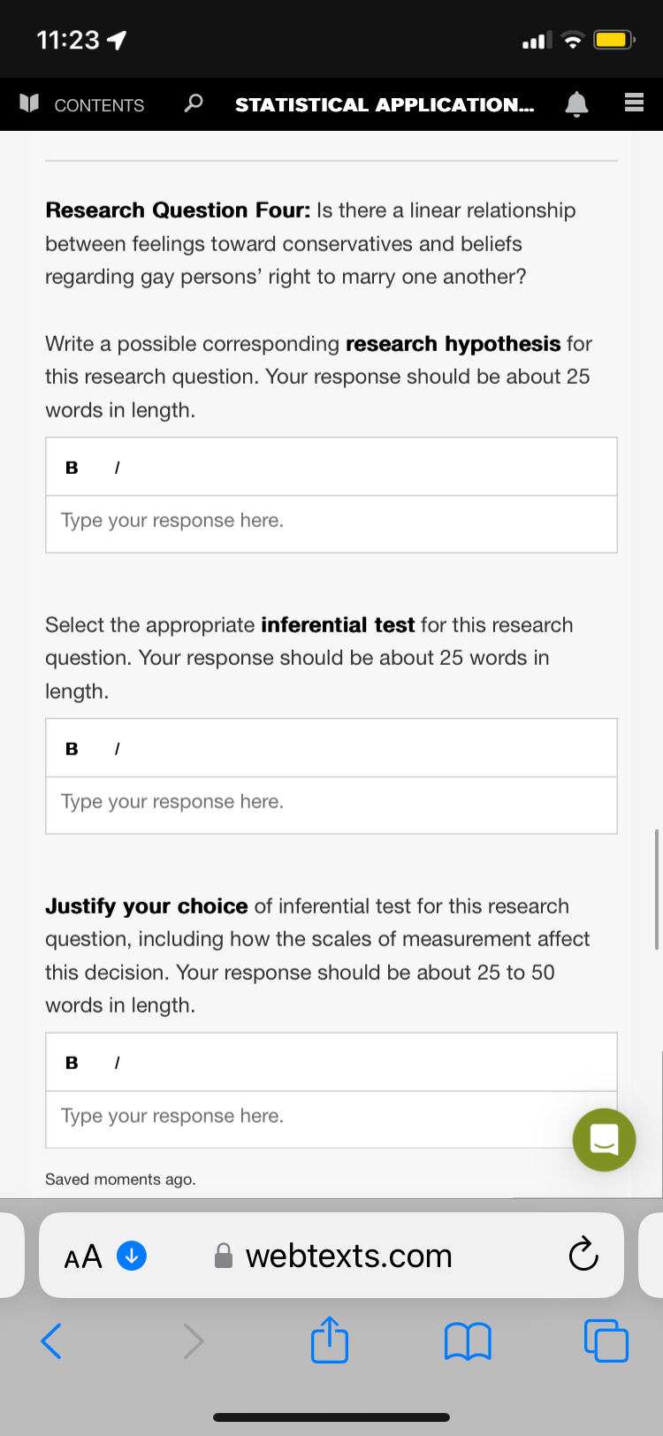Open the notifications bell

pyautogui.click(x=576, y=104)
